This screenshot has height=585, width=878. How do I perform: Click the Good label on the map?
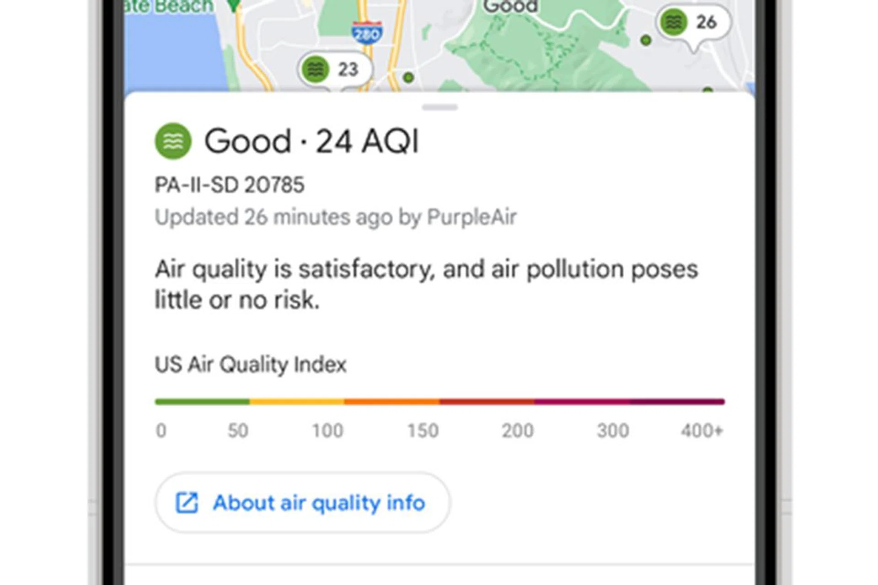click(510, 6)
